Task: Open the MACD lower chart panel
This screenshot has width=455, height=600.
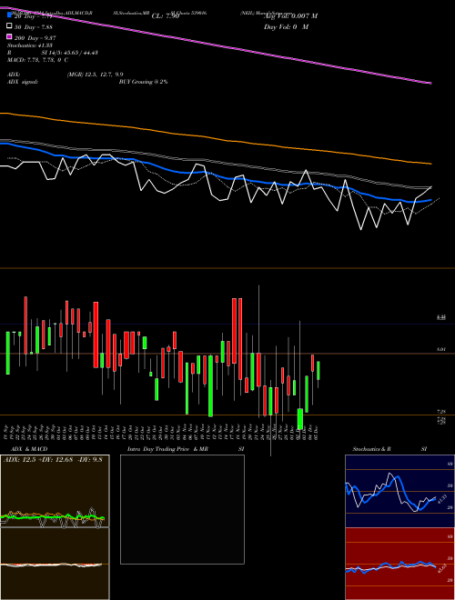Action: [55, 564]
